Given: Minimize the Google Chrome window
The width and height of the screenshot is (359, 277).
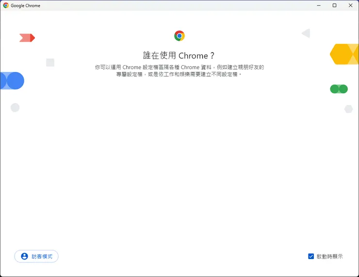Looking at the screenshot, I should [318, 5].
